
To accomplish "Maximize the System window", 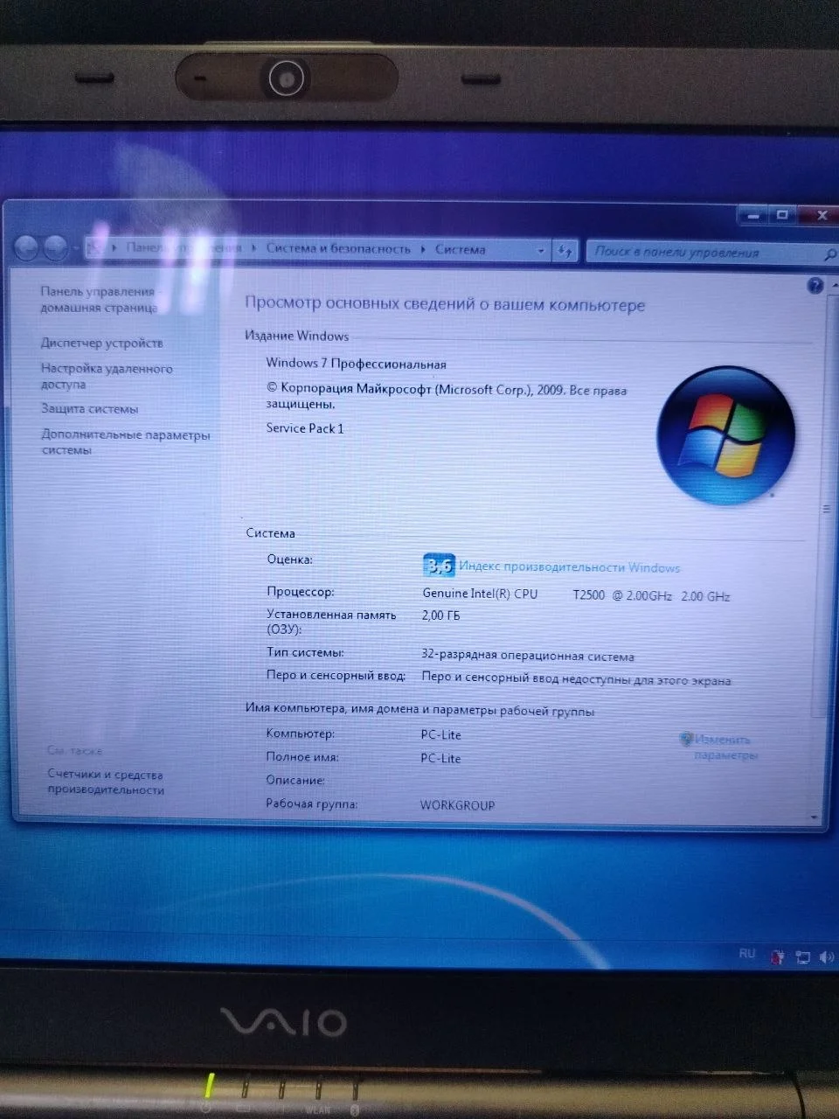I will tap(783, 215).
